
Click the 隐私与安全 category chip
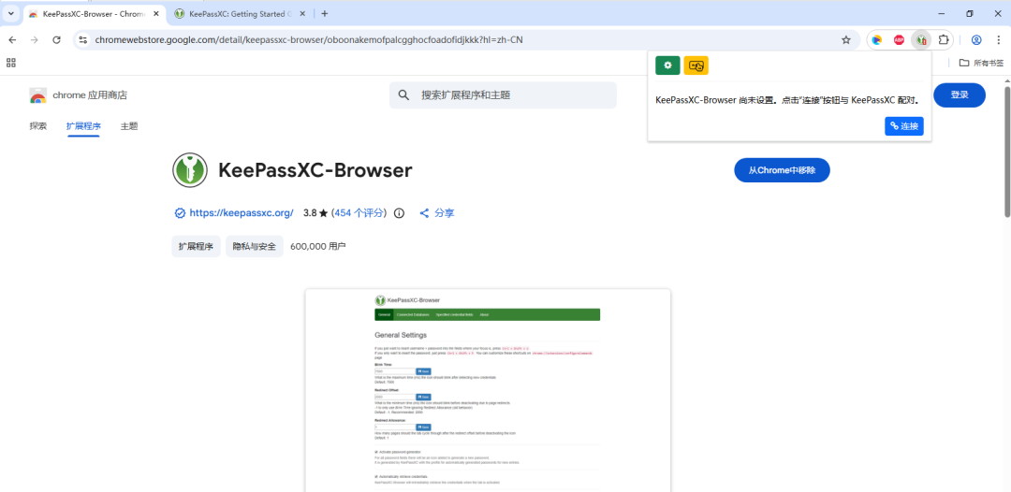(x=254, y=246)
